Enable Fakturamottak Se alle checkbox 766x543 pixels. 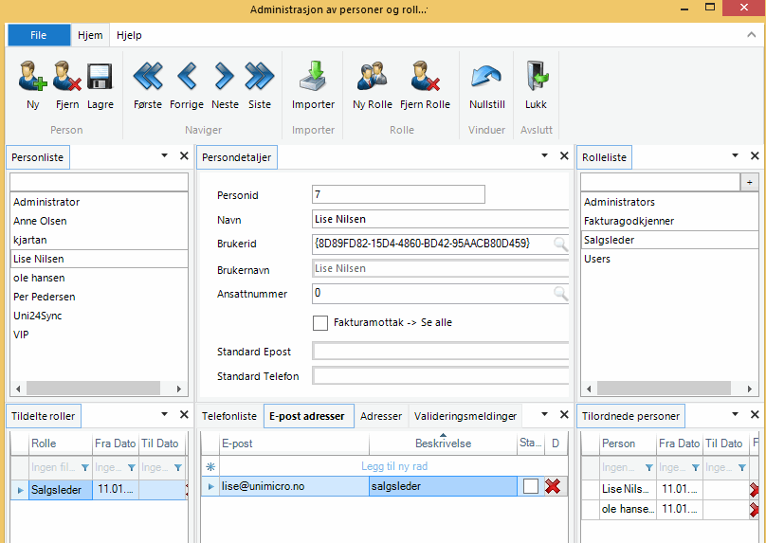[x=320, y=323]
